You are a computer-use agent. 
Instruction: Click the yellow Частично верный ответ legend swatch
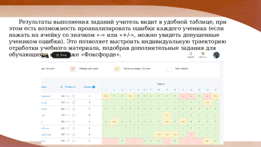tap(117, 69)
